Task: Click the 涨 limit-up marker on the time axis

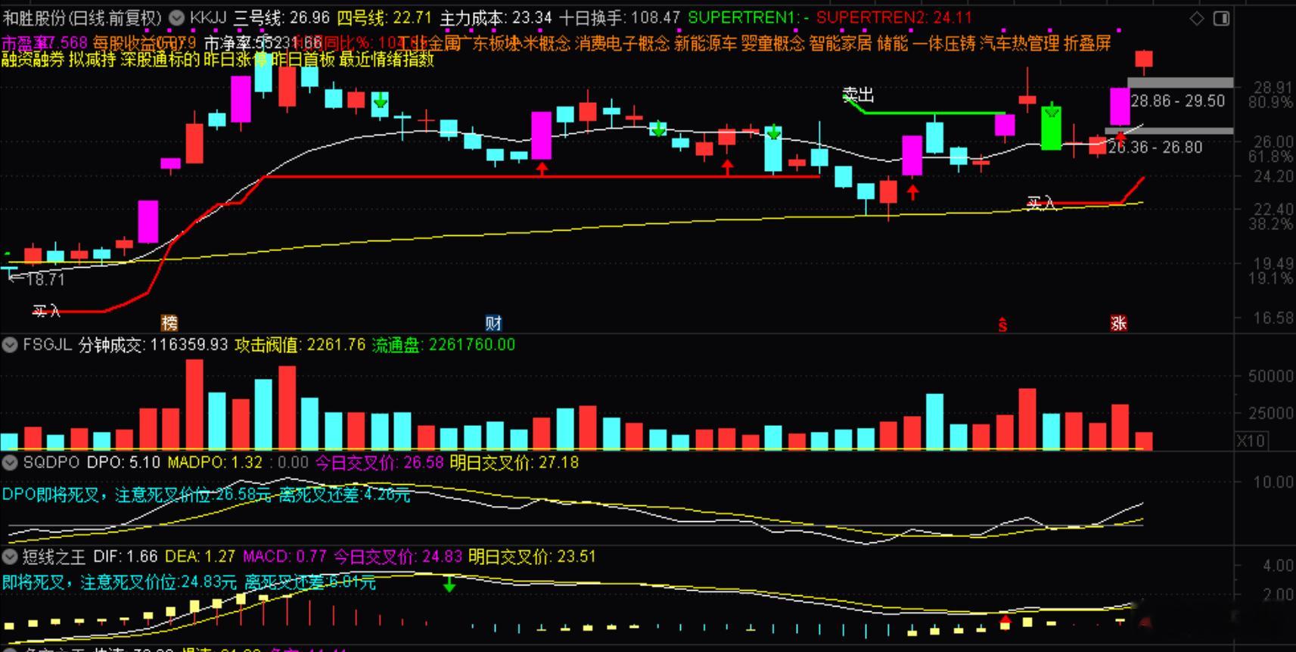Action: pyautogui.click(x=1119, y=323)
